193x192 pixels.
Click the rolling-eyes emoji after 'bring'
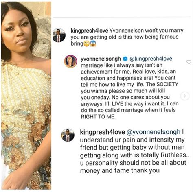click(87, 44)
